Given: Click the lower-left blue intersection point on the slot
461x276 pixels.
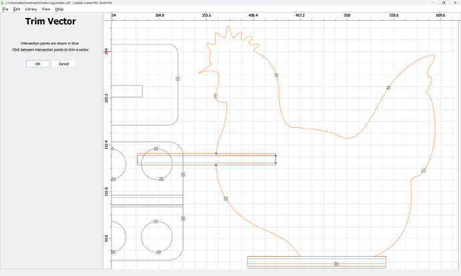Looking at the screenshot, I should 216,165.
